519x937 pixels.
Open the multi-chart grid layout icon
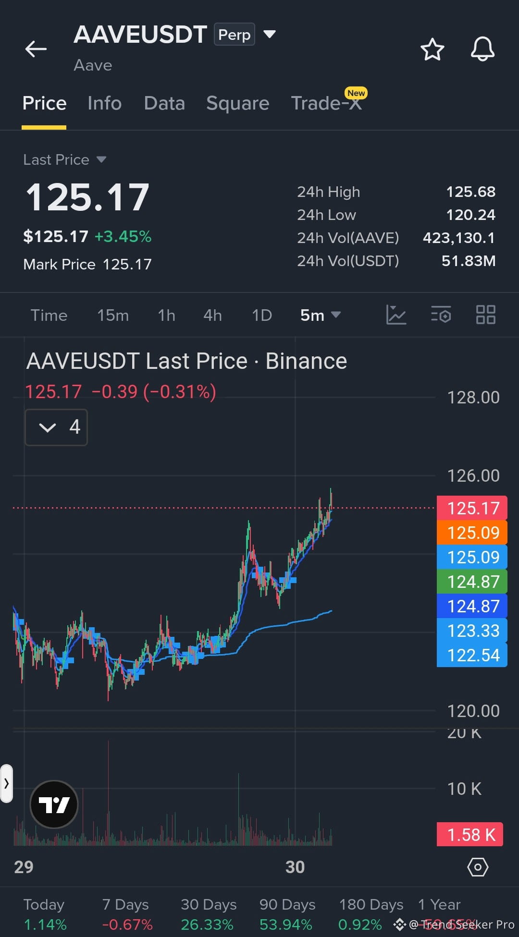485,315
